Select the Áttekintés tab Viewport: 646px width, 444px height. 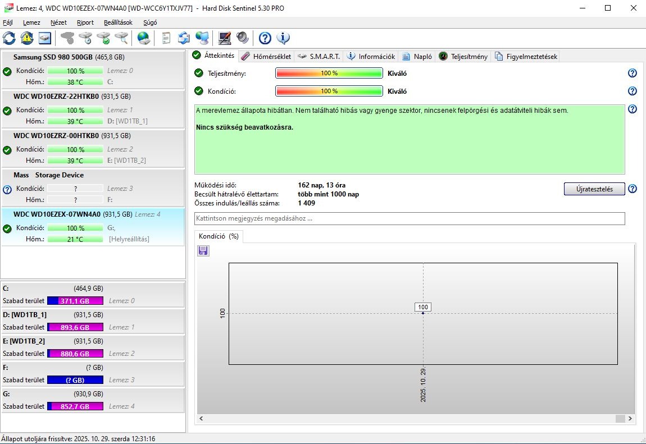pyautogui.click(x=214, y=56)
